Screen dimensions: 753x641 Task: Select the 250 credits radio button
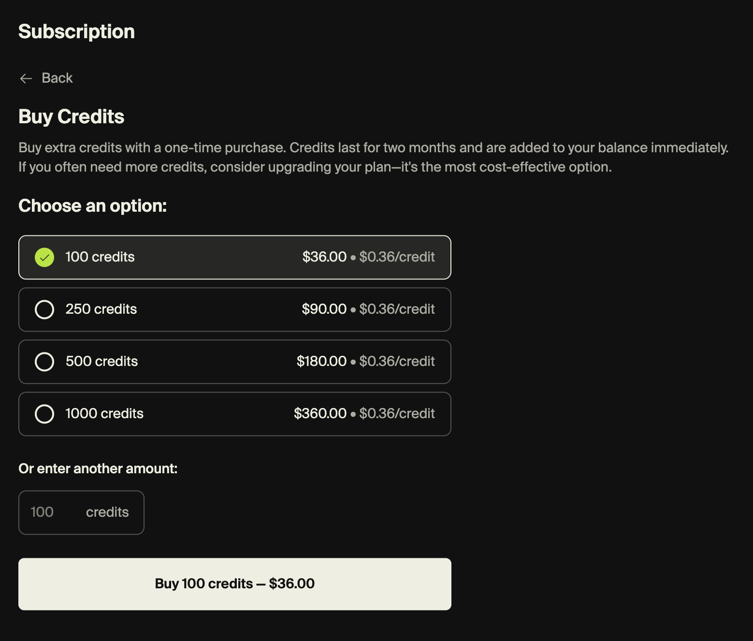[44, 309]
